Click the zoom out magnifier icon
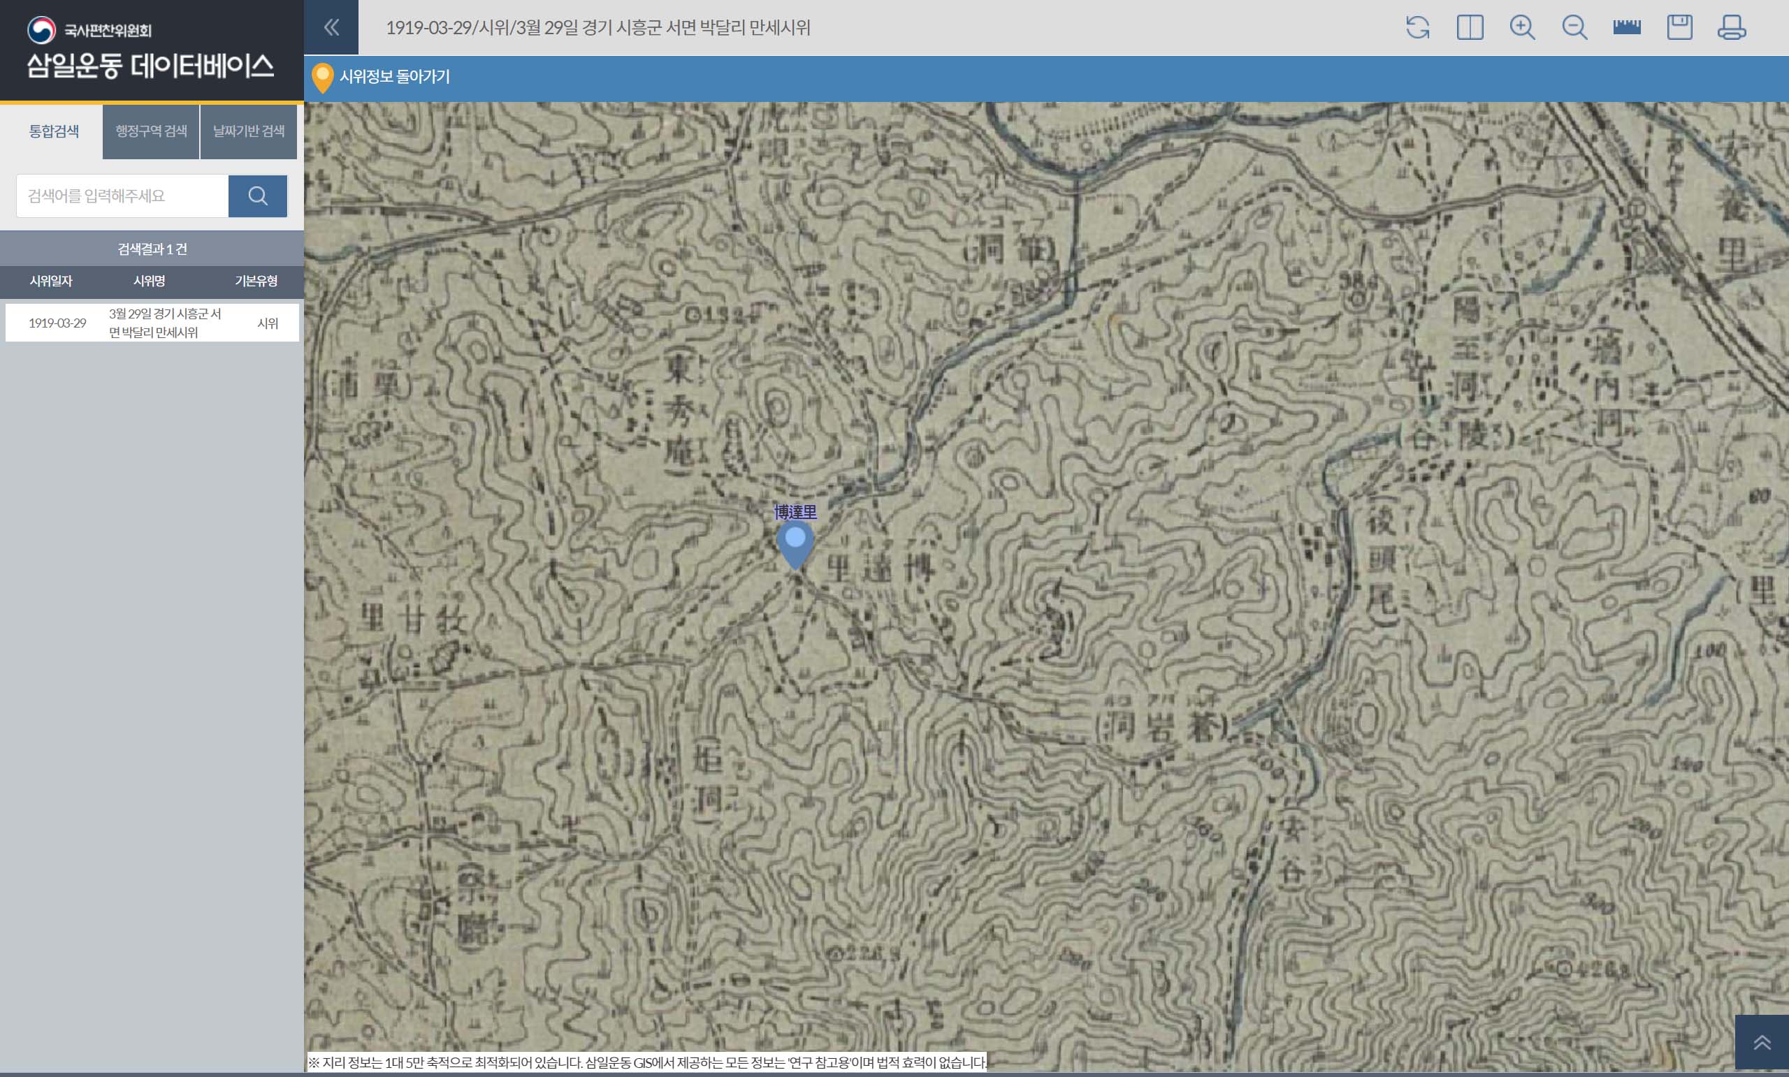Viewport: 1789px width, 1077px height. click(x=1574, y=27)
